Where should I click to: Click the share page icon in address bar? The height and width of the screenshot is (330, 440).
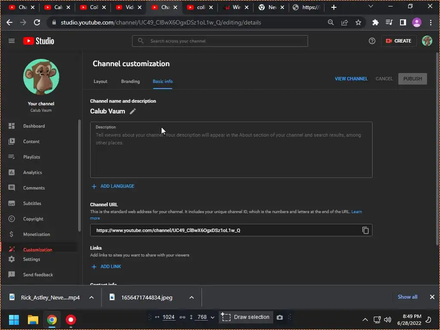[345, 22]
